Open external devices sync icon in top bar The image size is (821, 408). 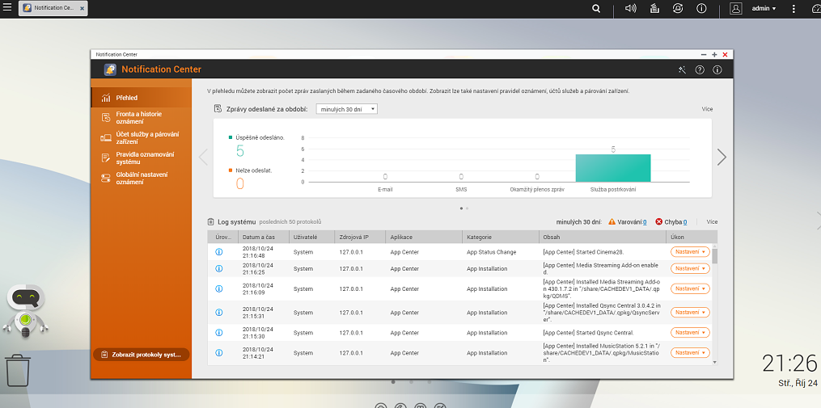[678, 8]
